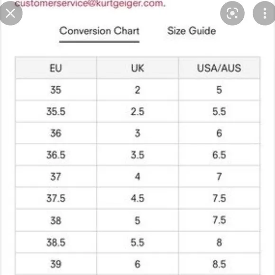Close the image viewer with the X icon
Viewport: 275px width, 275px height.
point(10,13)
